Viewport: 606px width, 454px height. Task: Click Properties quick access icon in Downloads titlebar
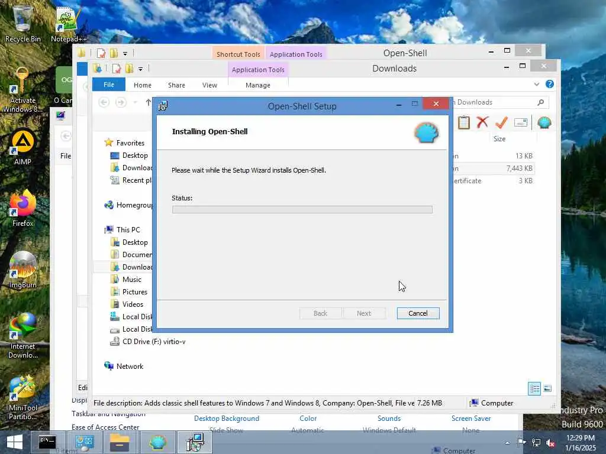(116, 69)
